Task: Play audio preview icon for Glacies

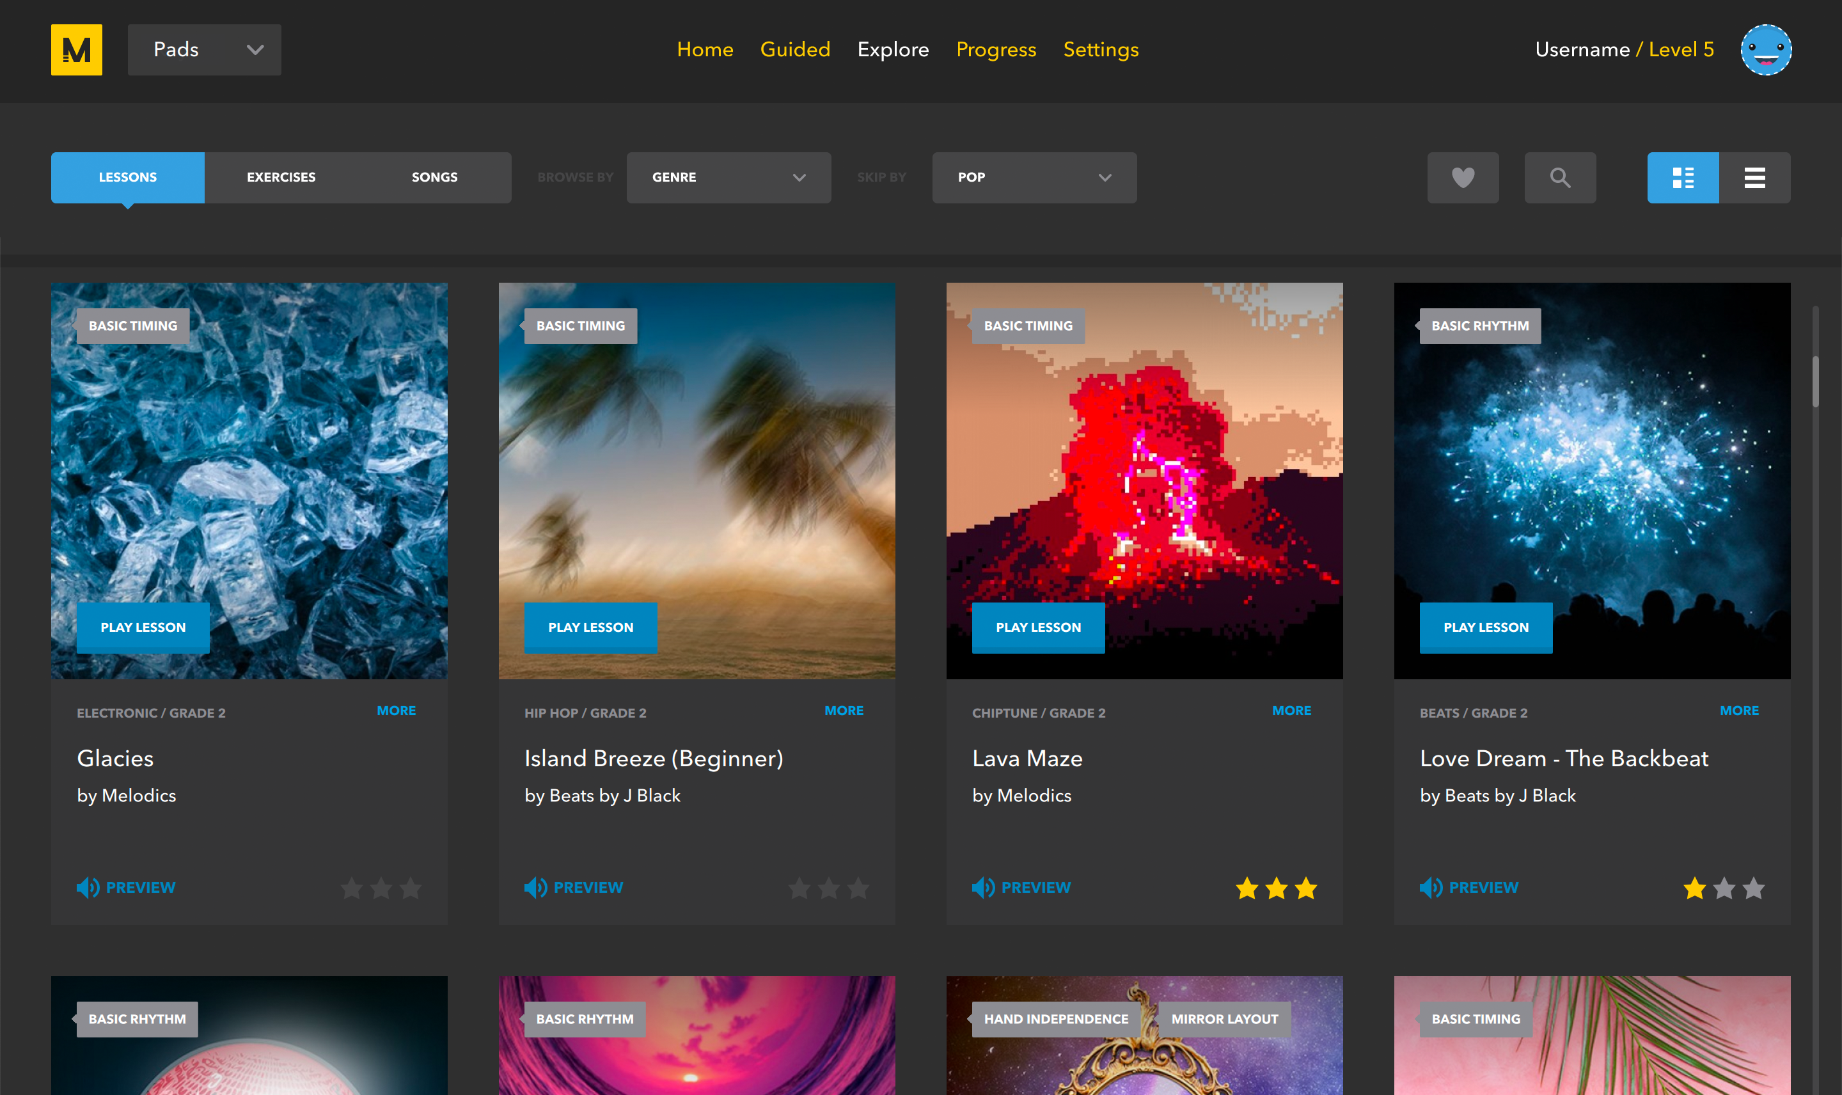Action: pyautogui.click(x=88, y=887)
